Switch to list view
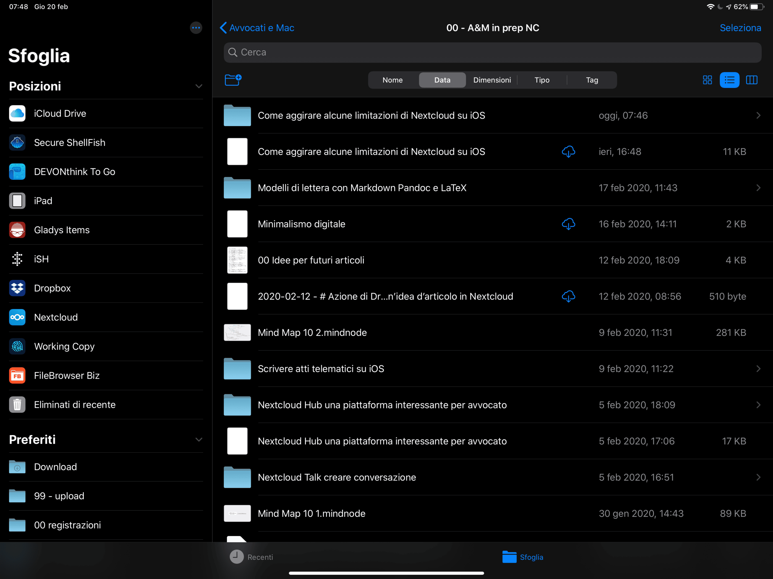The width and height of the screenshot is (773, 579). (729, 80)
